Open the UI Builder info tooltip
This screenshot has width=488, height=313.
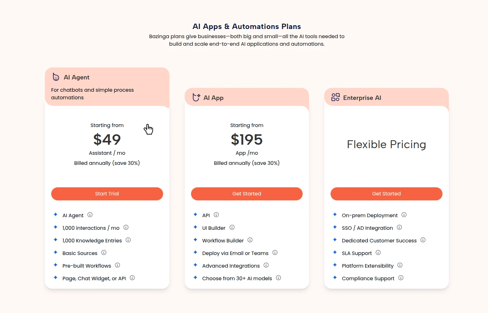pyautogui.click(x=232, y=227)
